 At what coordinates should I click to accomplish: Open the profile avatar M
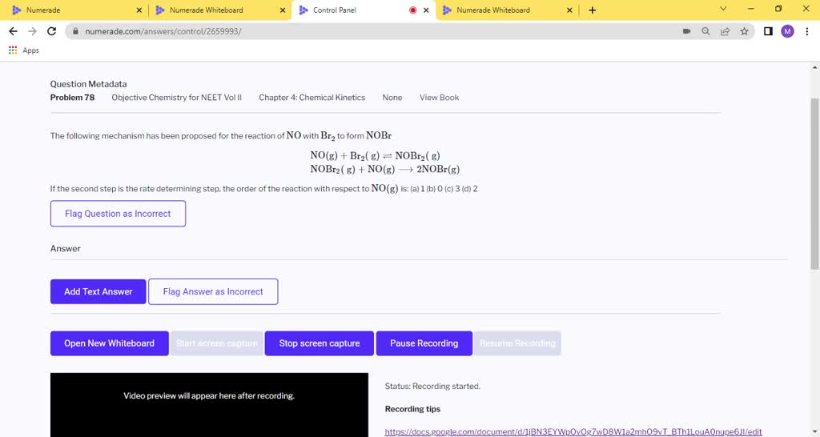787,31
